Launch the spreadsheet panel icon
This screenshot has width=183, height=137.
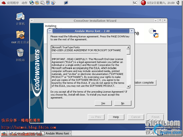53,3
